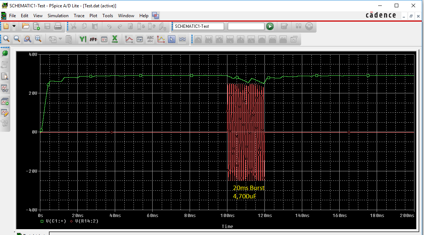Run the simulation with the green play button
Screen dimensions: 424x235
270,26
